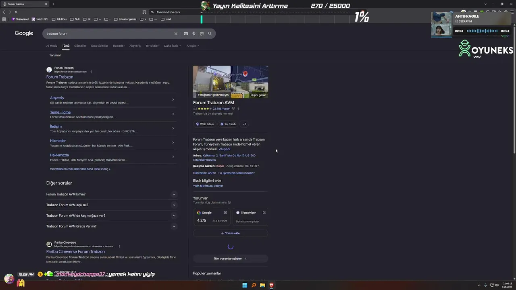Switch to Yer siteleri tab

pos(152,46)
